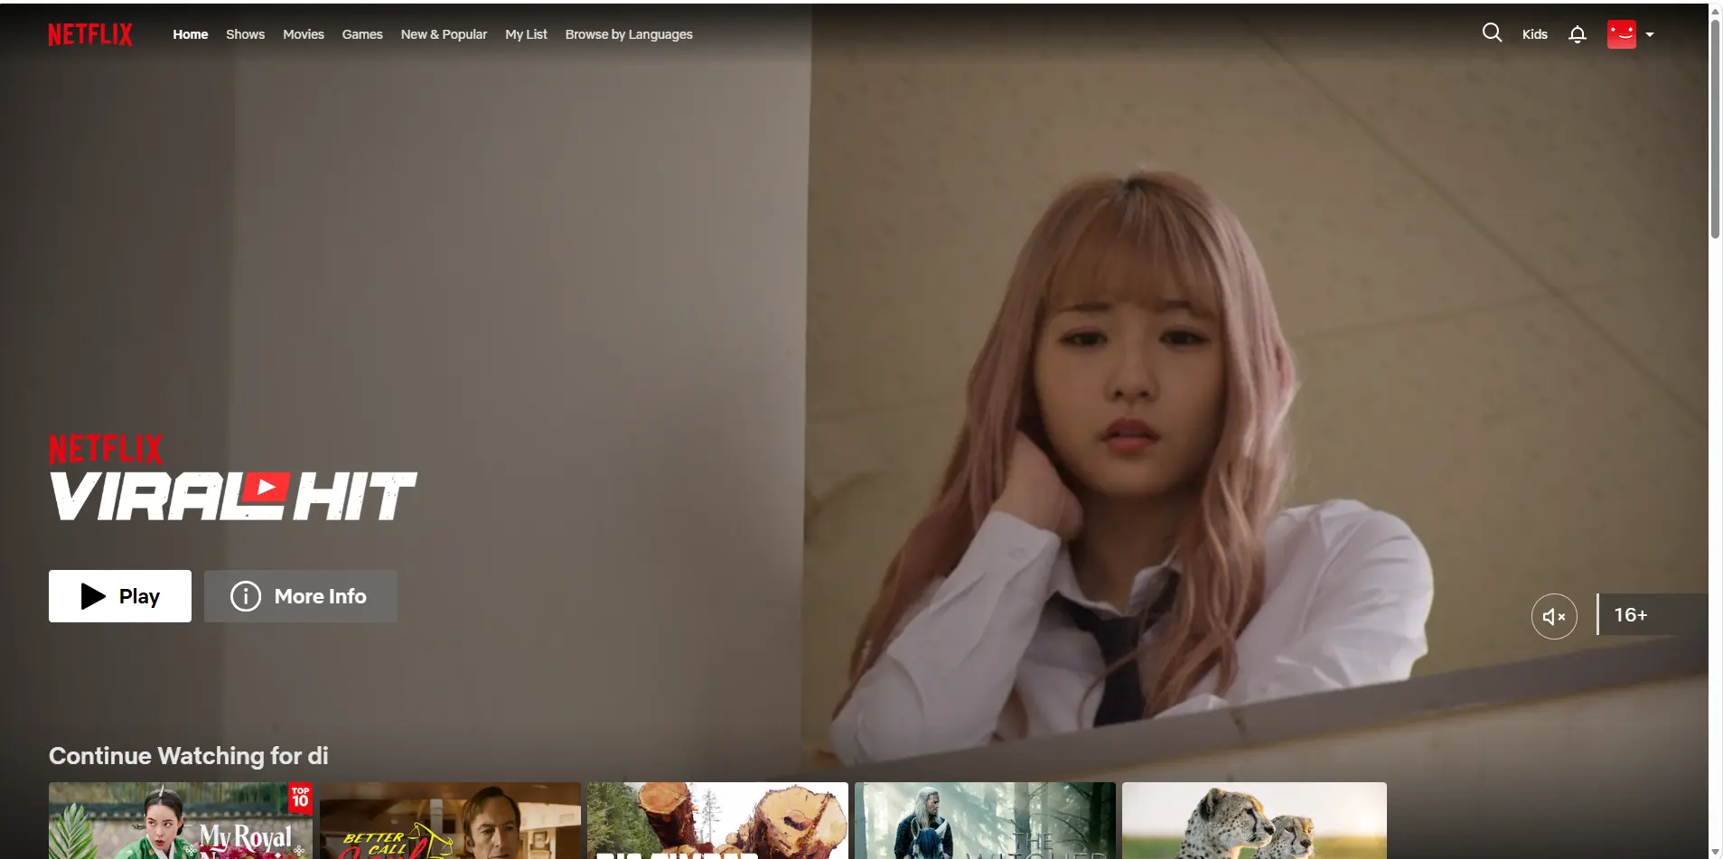
Task: Open the search magnifier icon
Action: (1492, 33)
